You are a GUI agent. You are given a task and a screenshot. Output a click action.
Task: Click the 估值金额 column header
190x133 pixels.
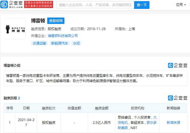(x=74, y=108)
